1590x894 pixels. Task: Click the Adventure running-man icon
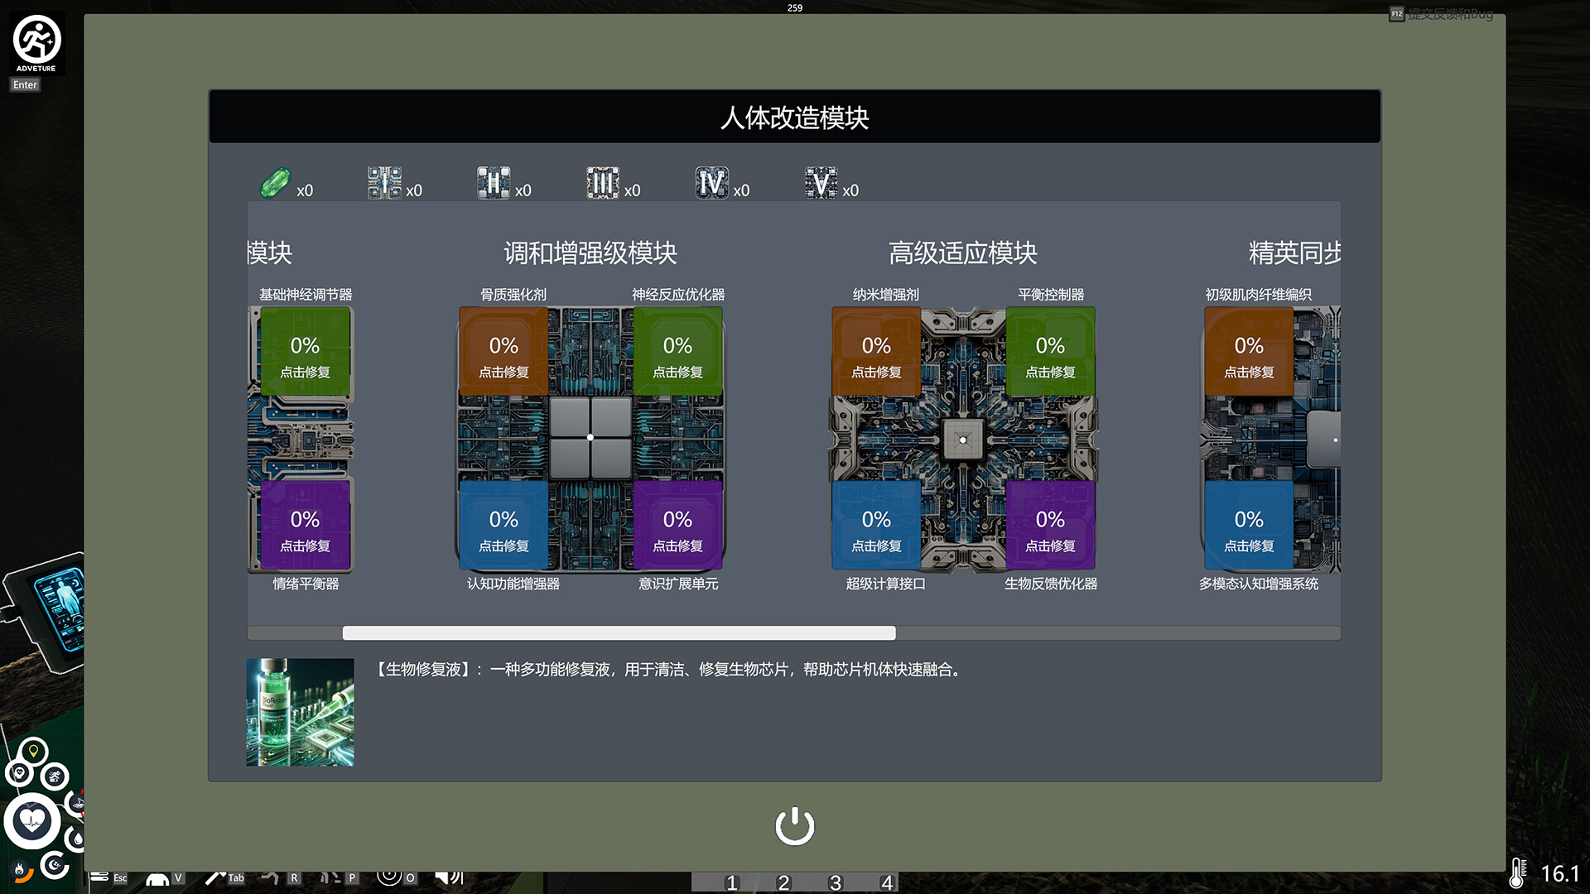pos(36,41)
